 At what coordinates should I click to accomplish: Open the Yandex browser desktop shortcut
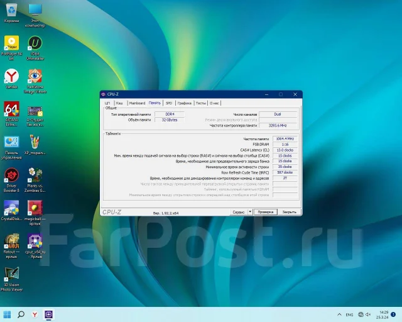tap(11, 79)
